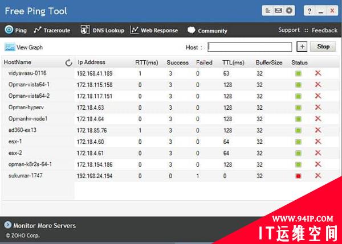The width and height of the screenshot is (342, 244).
Task: Click green status indicator for ad360-ex13
Action: point(298,130)
